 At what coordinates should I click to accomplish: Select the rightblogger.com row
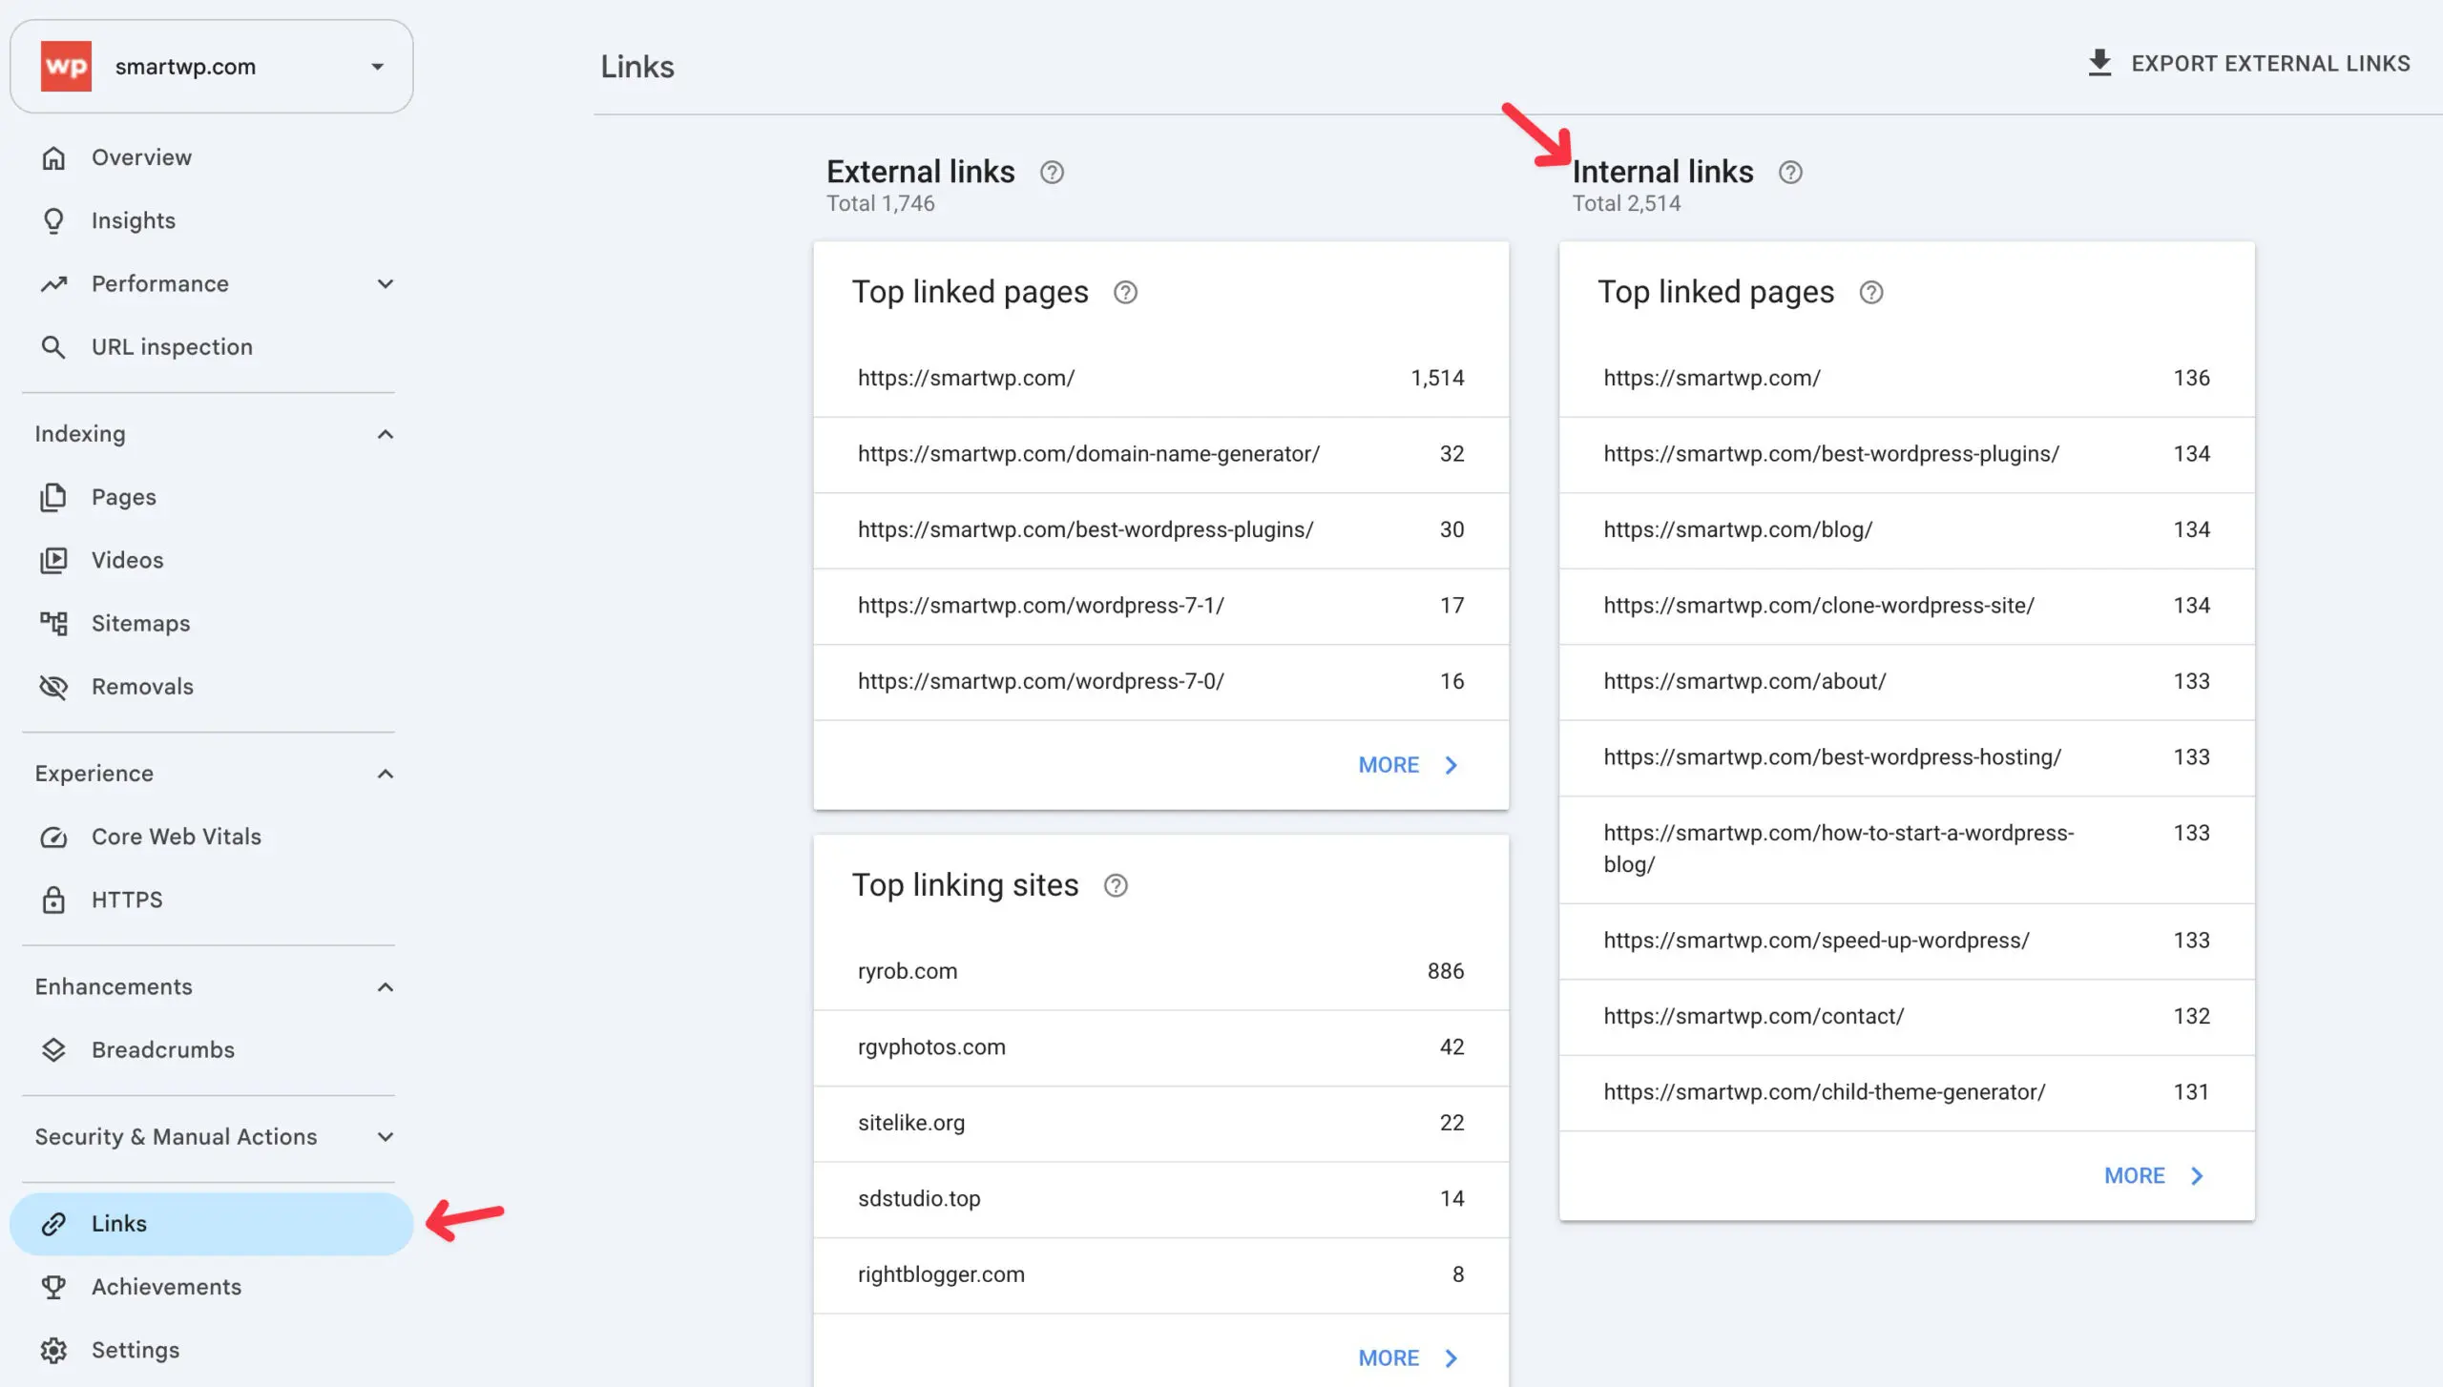pyautogui.click(x=1160, y=1274)
